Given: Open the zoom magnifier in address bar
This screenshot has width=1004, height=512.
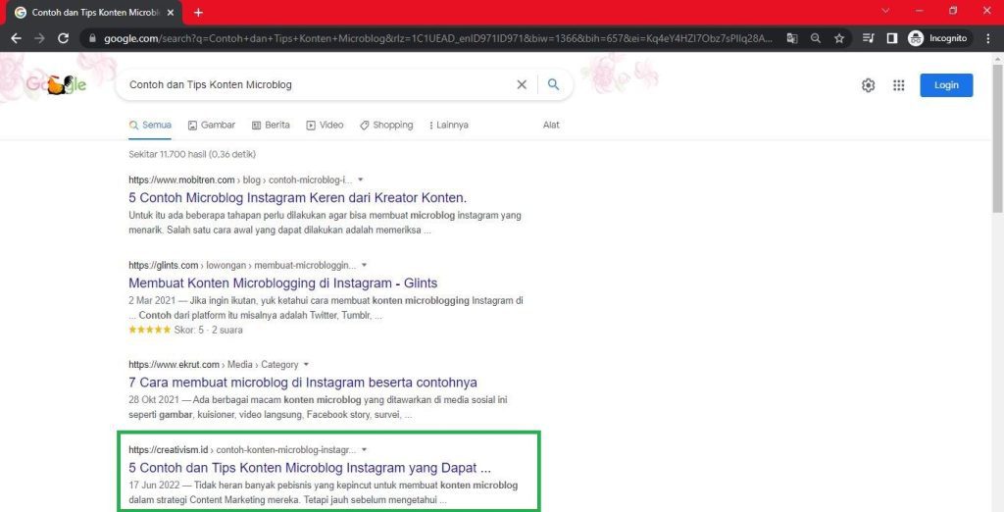Looking at the screenshot, I should [815, 38].
